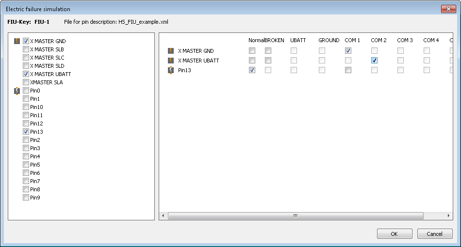Enable the X MASTER SLD checkbox
The height and width of the screenshot is (247, 461).
[x=26, y=66]
